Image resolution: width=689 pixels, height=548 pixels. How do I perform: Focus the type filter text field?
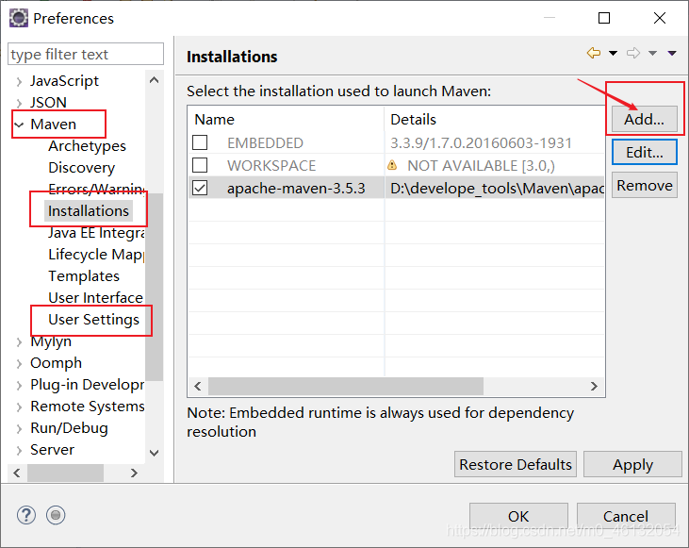pos(86,55)
